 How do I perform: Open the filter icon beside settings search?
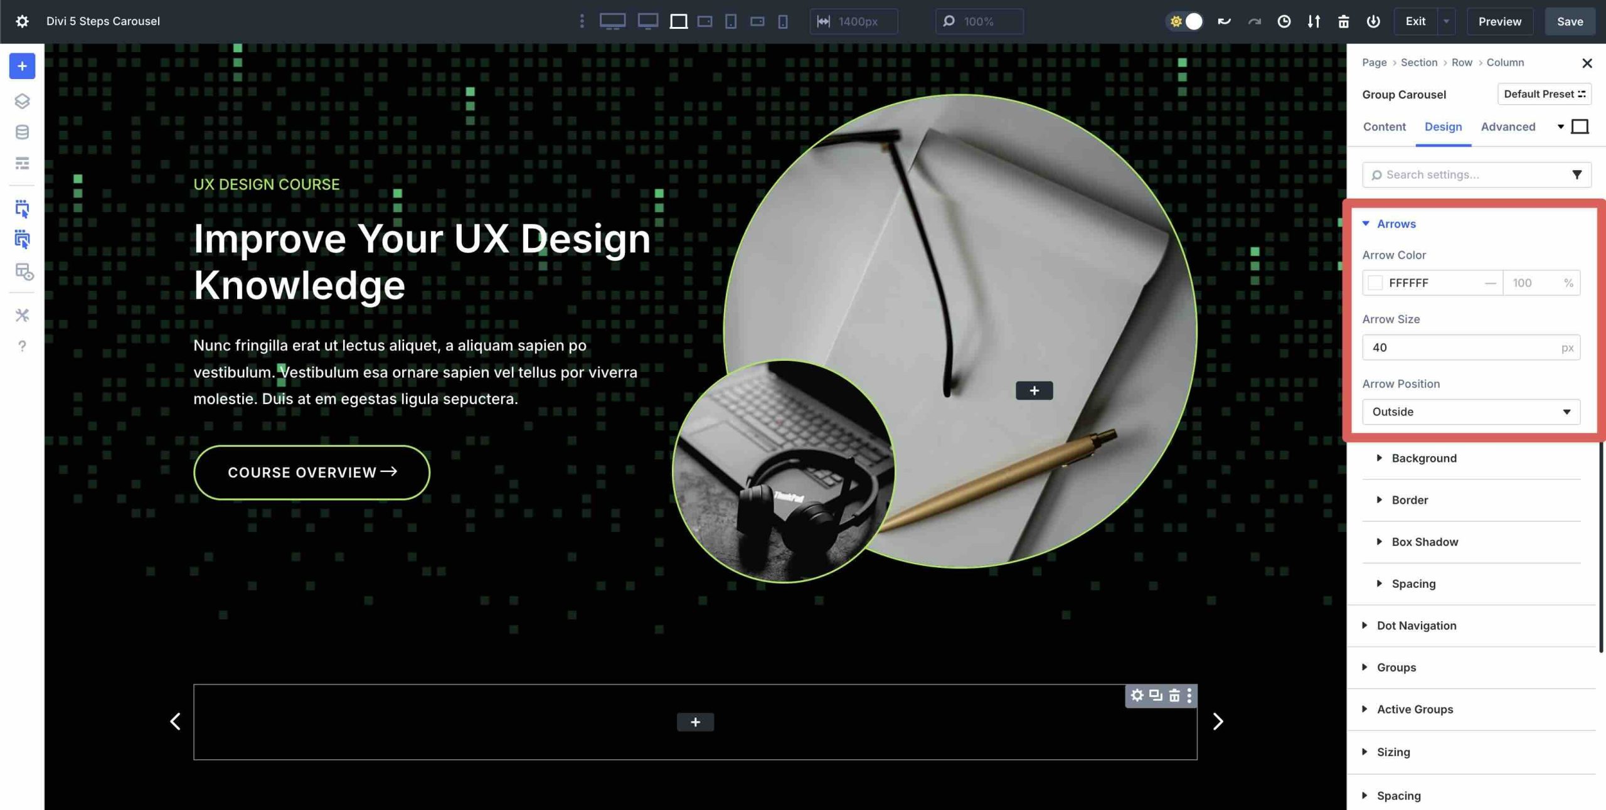coord(1577,174)
